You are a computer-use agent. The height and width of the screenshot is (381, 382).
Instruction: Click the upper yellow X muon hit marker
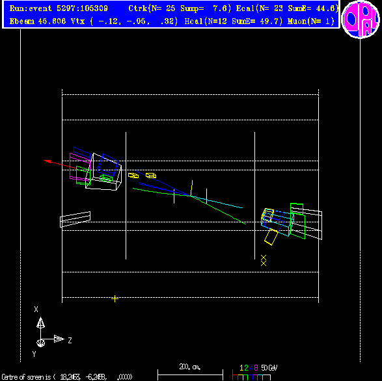click(264, 257)
